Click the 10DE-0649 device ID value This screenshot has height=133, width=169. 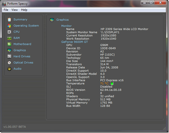[108, 48]
